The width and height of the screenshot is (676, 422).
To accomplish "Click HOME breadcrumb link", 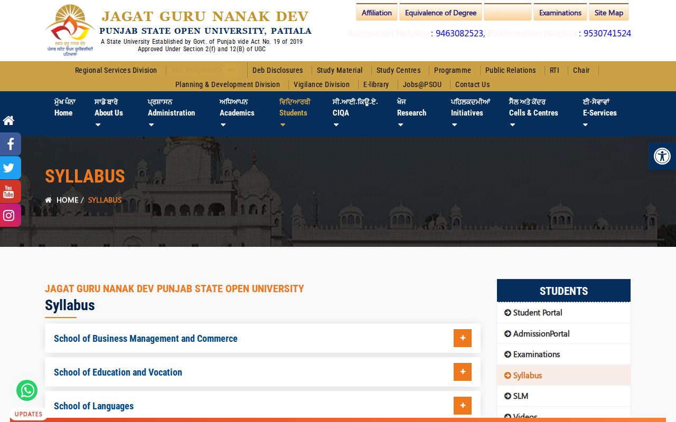I will click(x=67, y=200).
